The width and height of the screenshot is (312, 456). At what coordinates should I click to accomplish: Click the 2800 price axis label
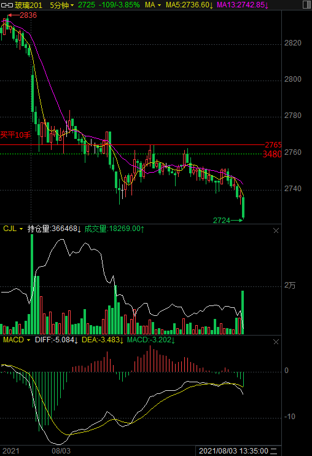coord(292,79)
